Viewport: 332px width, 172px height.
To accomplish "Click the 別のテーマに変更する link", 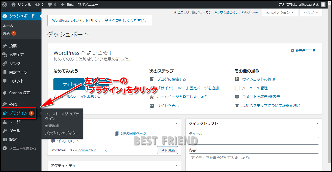I will click(x=84, y=96).
